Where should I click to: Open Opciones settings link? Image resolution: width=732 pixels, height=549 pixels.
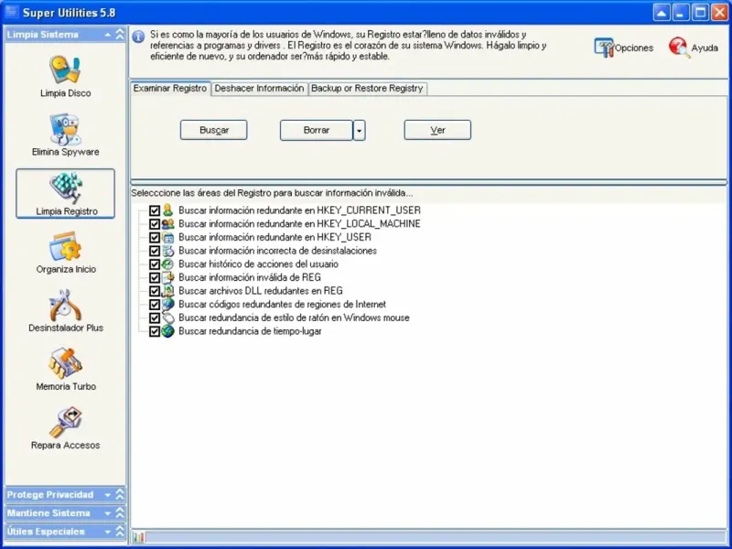(x=634, y=48)
